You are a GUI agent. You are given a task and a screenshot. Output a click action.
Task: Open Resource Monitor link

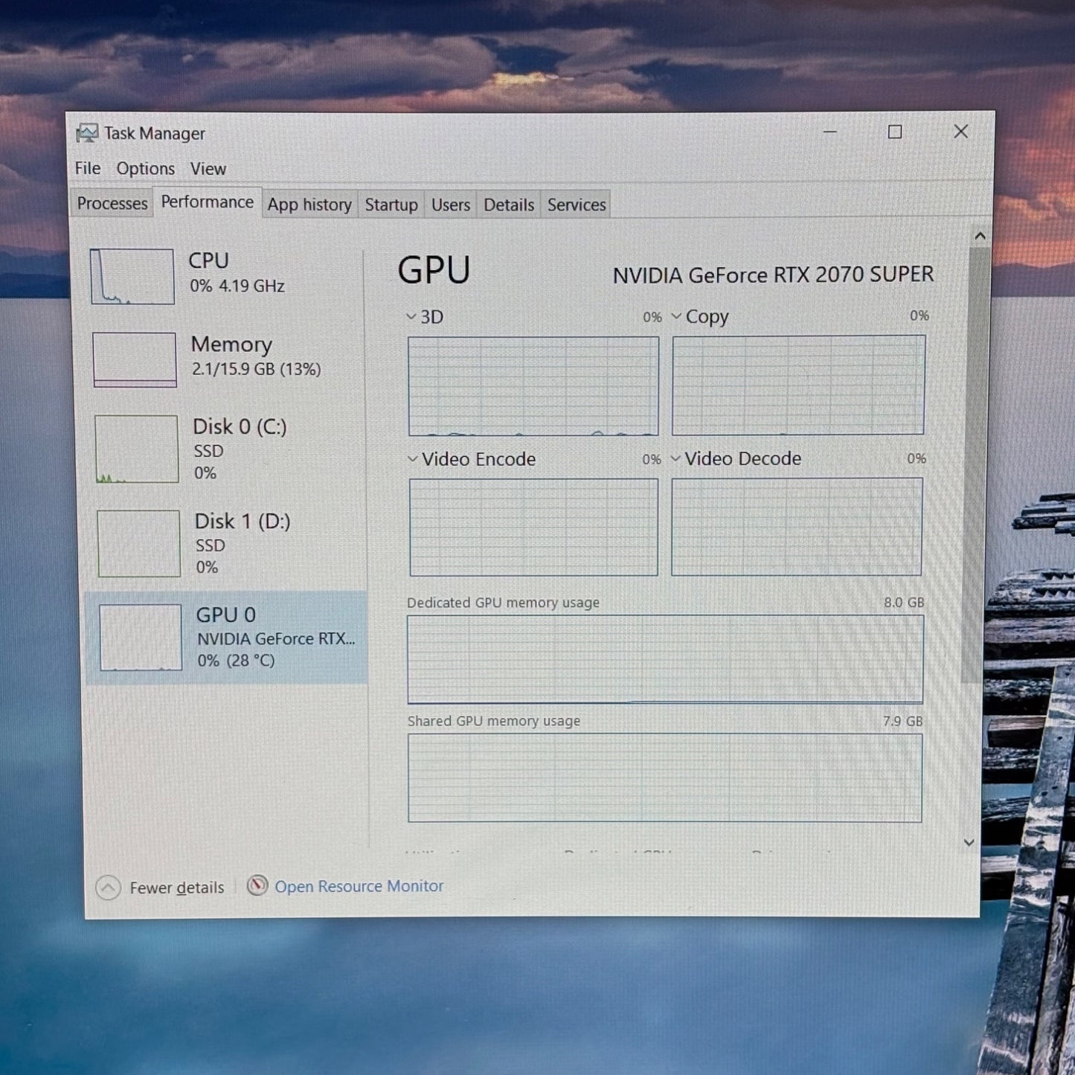(x=359, y=886)
